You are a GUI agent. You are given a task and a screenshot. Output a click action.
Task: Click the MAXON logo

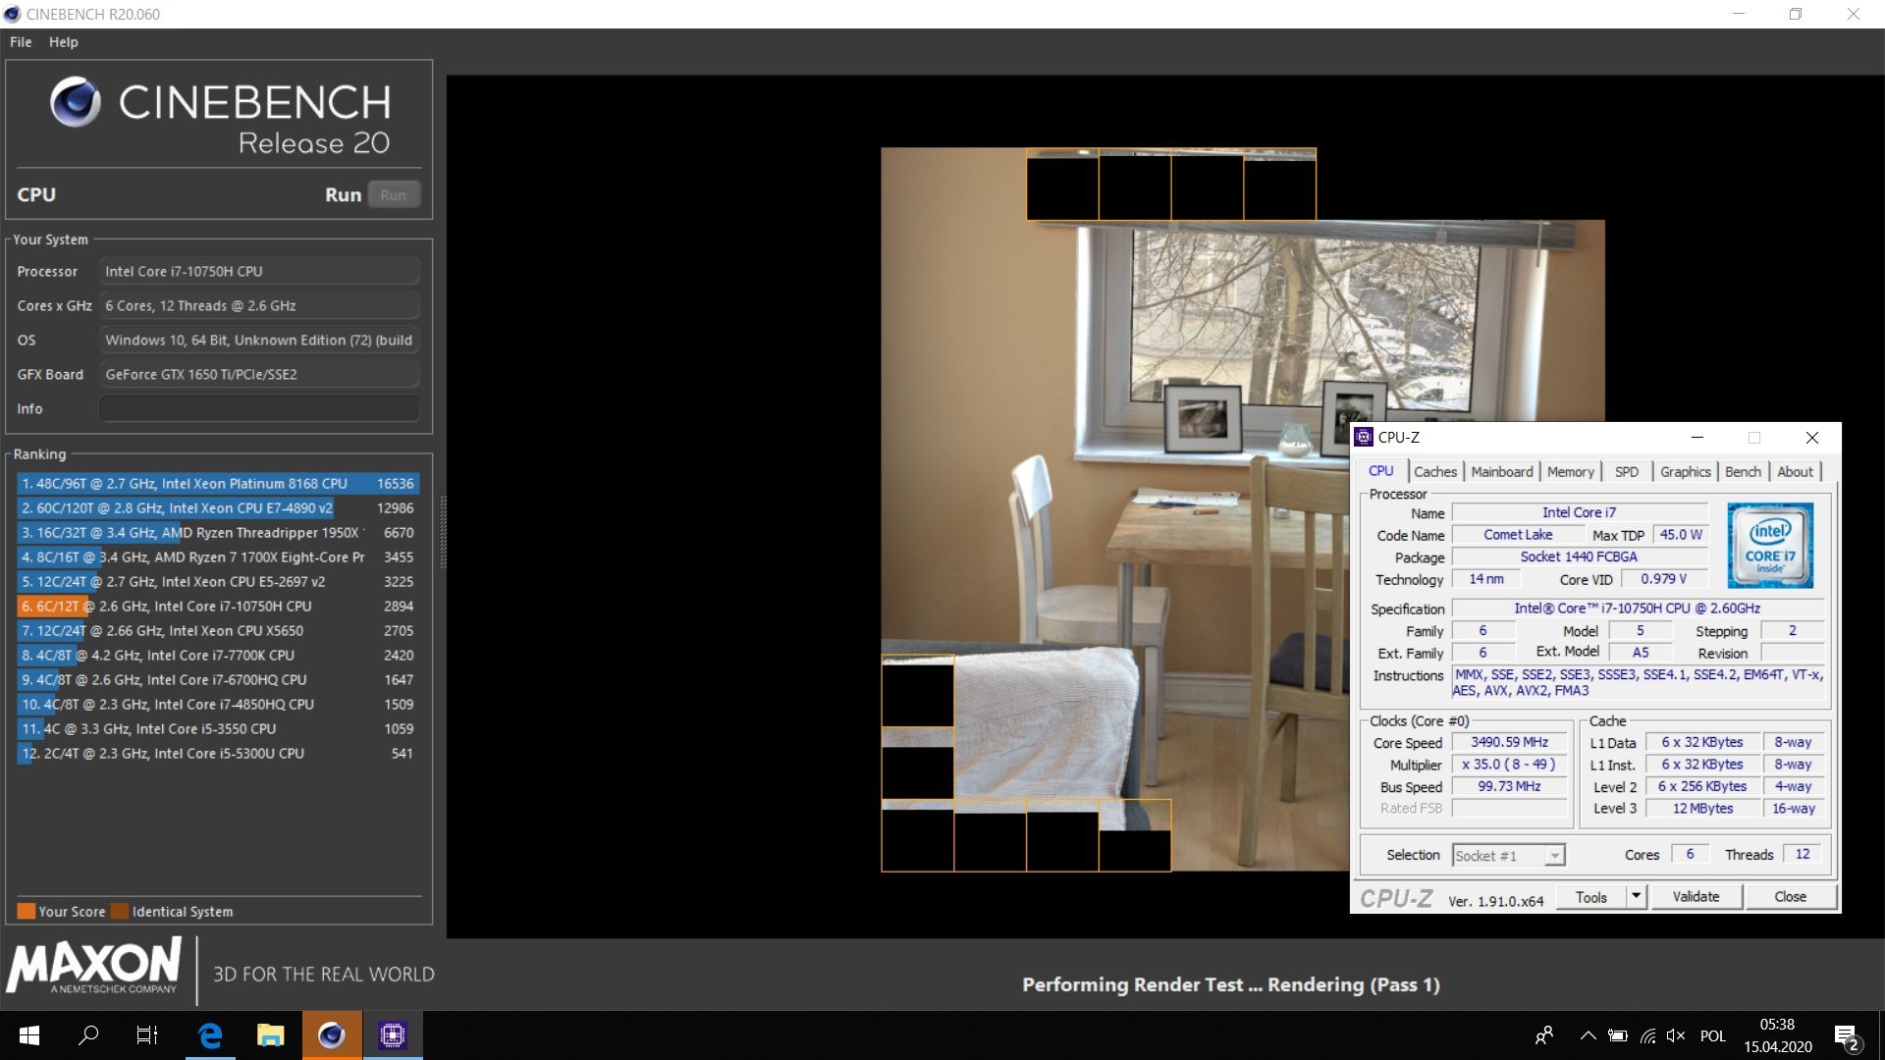[94, 965]
